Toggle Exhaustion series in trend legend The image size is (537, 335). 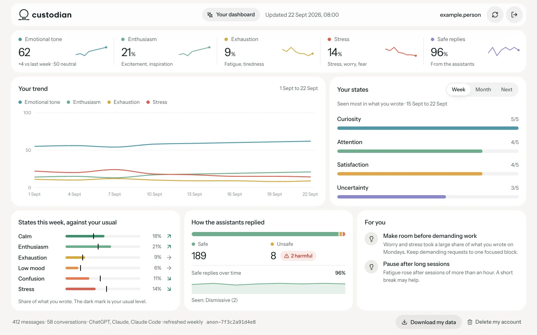click(123, 102)
